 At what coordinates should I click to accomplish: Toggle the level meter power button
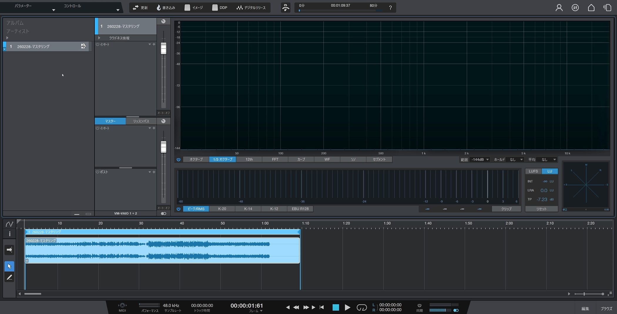(x=178, y=209)
